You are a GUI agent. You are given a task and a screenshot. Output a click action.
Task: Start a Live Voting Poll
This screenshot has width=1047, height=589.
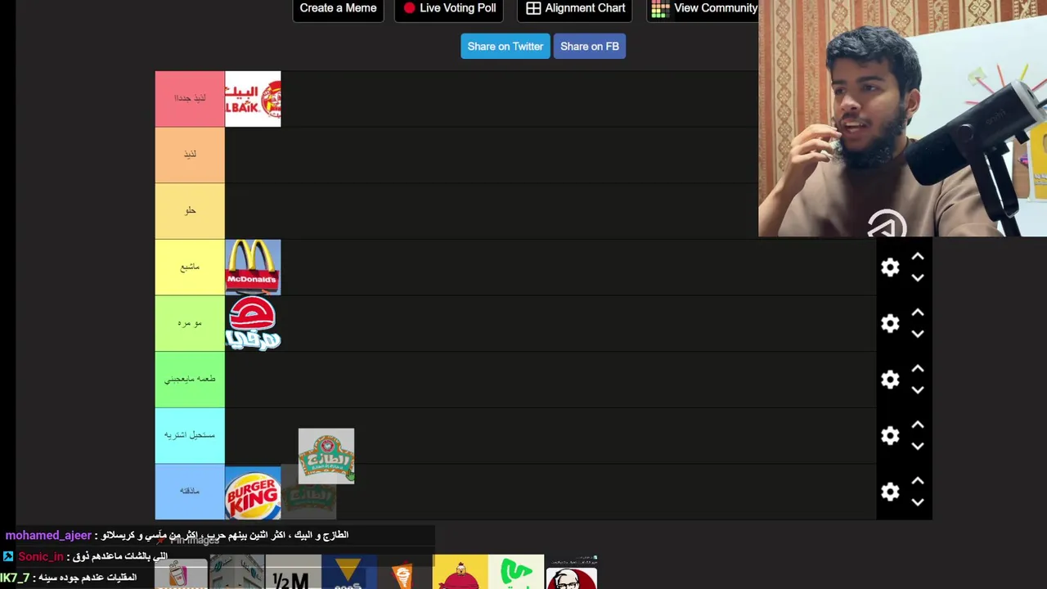click(449, 9)
